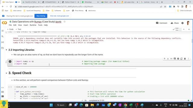Open the Help menu
193x108 pixels.
(x=46, y=25)
